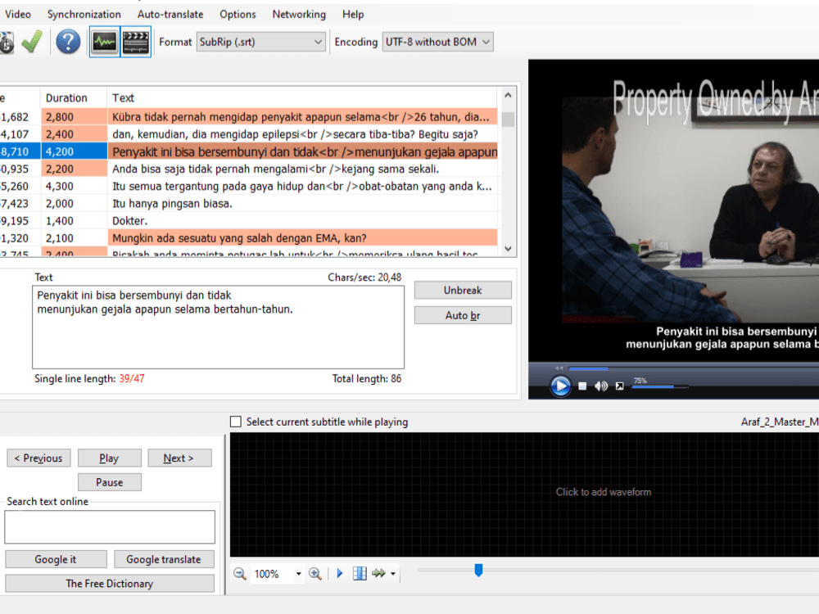Click the video fullscreen icon
Screen dimensions: 819x614
(619, 386)
